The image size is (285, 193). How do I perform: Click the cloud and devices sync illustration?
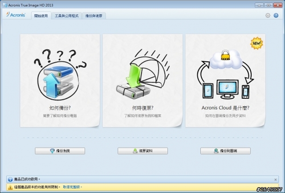(x=225, y=74)
